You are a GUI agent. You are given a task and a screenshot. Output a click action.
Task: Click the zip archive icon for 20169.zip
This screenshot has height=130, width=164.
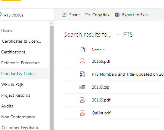pyautogui.click(x=82, y=87)
